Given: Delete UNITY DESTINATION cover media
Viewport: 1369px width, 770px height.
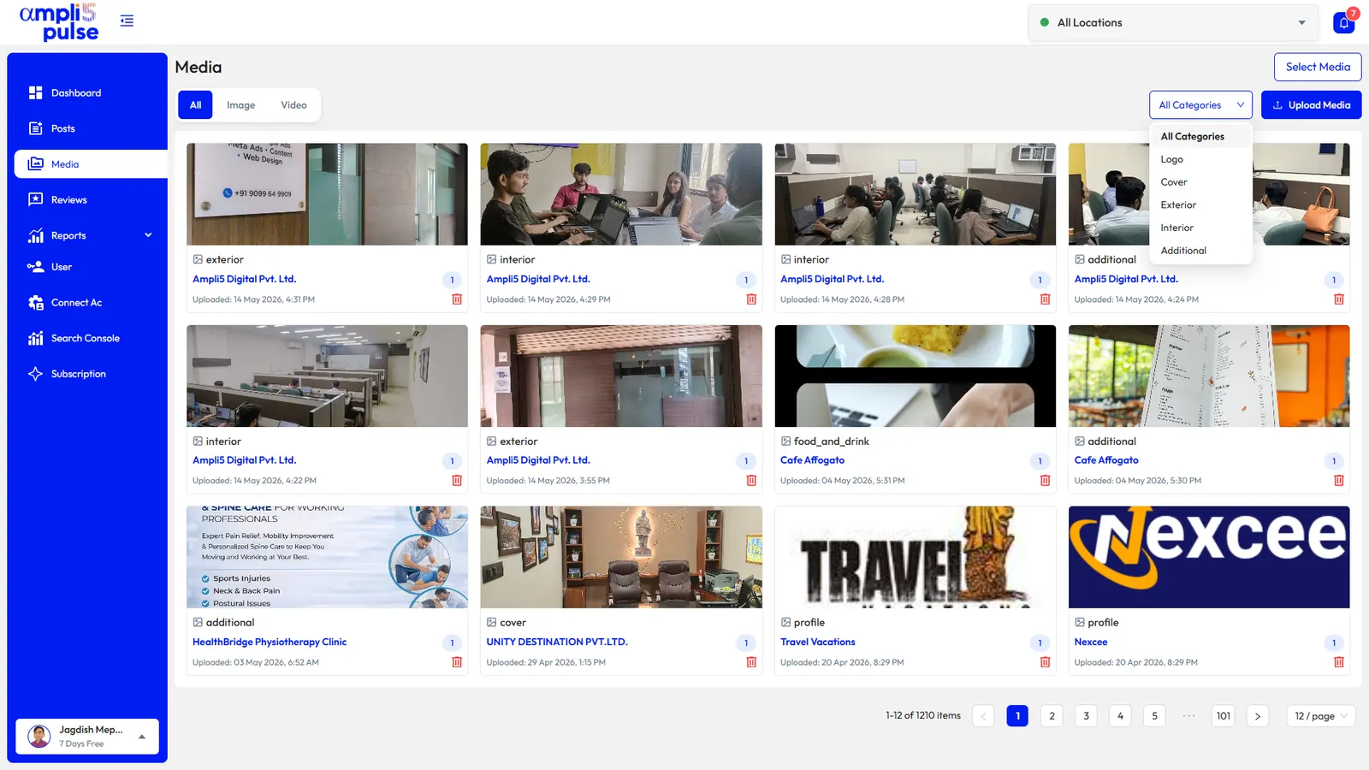Looking at the screenshot, I should point(751,662).
